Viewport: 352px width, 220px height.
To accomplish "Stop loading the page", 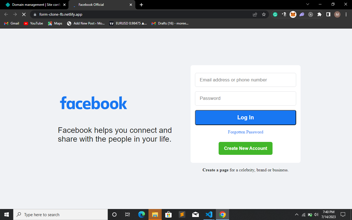I will pos(24,15).
